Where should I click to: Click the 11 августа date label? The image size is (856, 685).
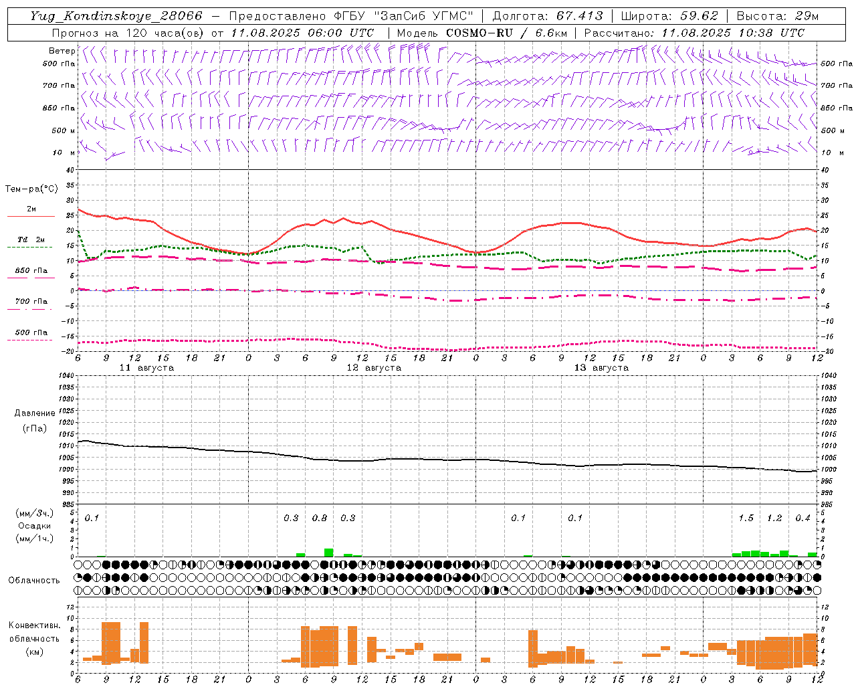[146, 368]
